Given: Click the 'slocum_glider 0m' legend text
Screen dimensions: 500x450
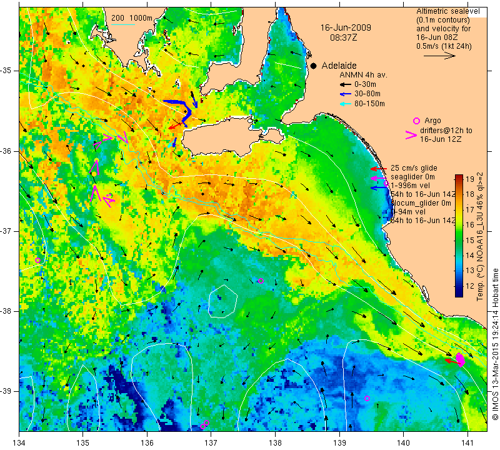Looking at the screenshot, I should coord(421,203).
